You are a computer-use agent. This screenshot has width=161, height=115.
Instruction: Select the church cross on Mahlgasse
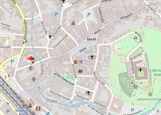tap(88, 93)
